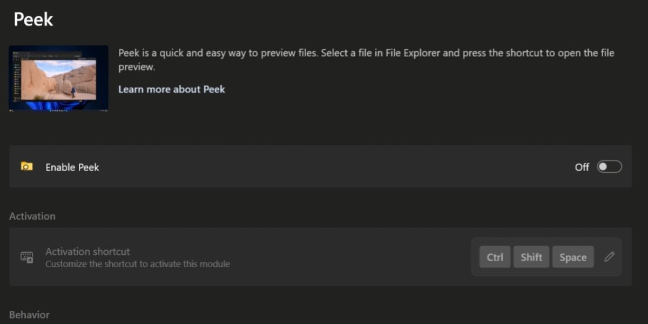Click the Activation section header
This screenshot has height=324, width=648.
[x=32, y=216]
